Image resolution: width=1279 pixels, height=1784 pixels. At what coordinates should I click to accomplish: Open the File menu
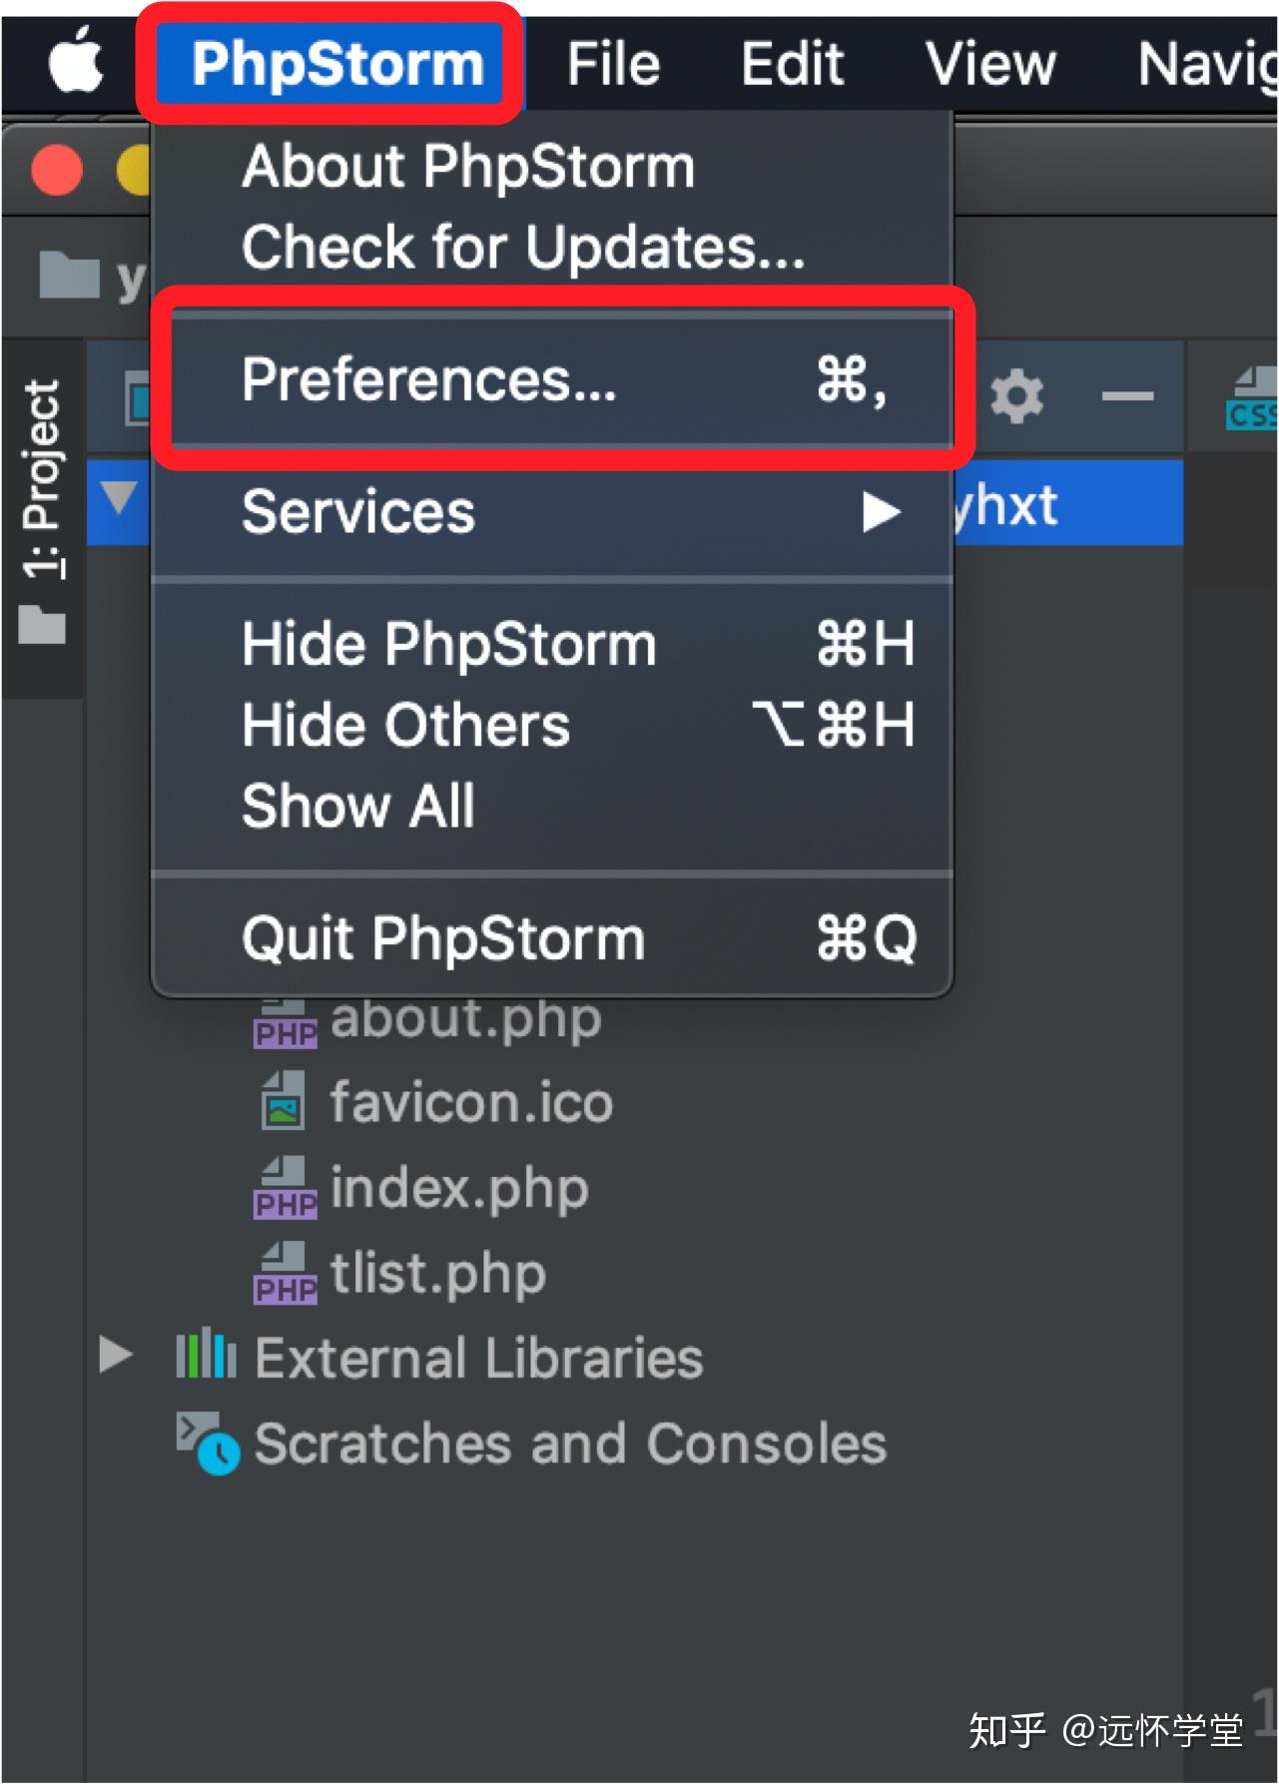(x=612, y=62)
